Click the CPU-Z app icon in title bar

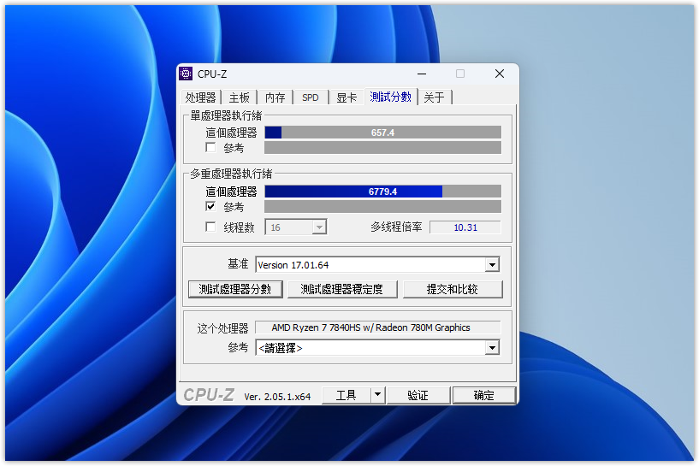tap(186, 74)
